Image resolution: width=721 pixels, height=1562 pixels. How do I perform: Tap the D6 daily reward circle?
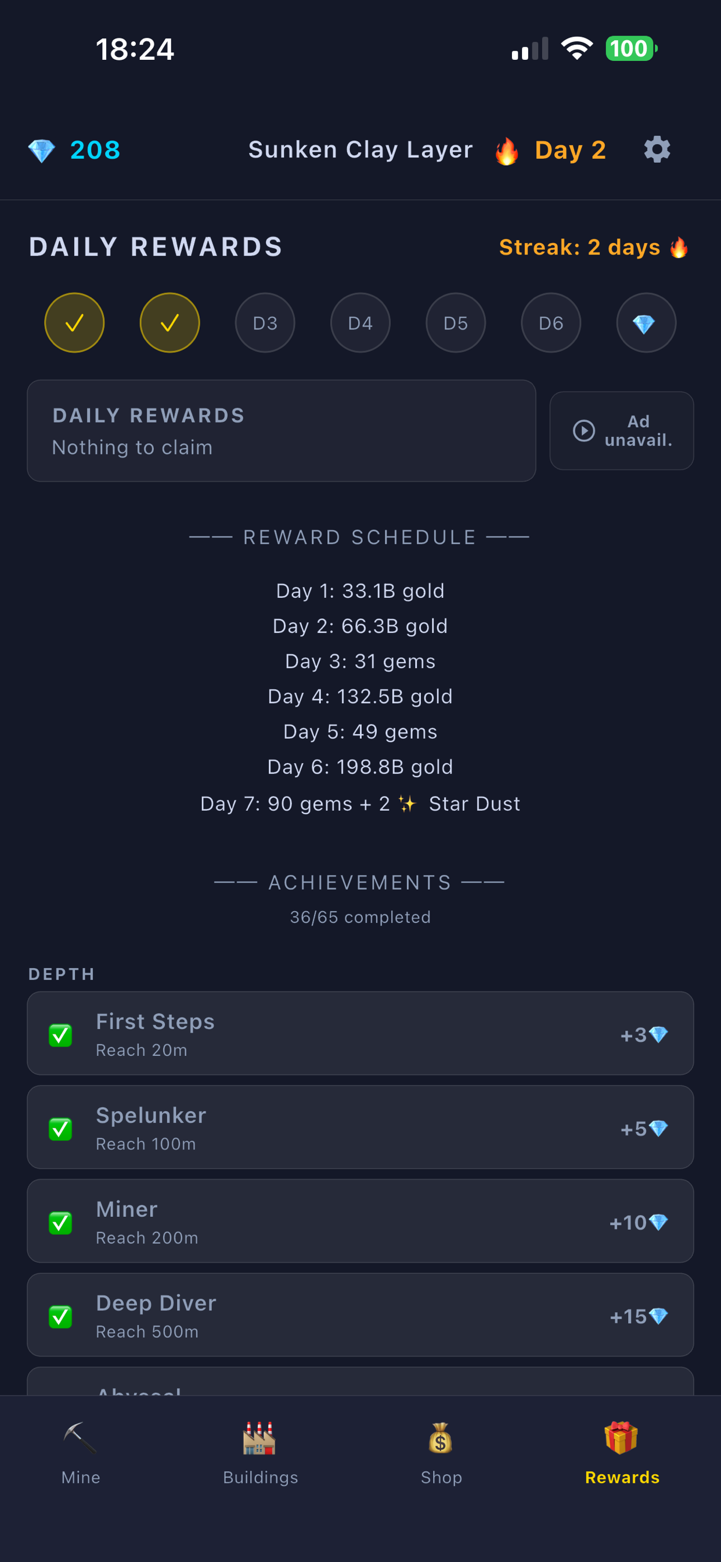pyautogui.click(x=551, y=323)
